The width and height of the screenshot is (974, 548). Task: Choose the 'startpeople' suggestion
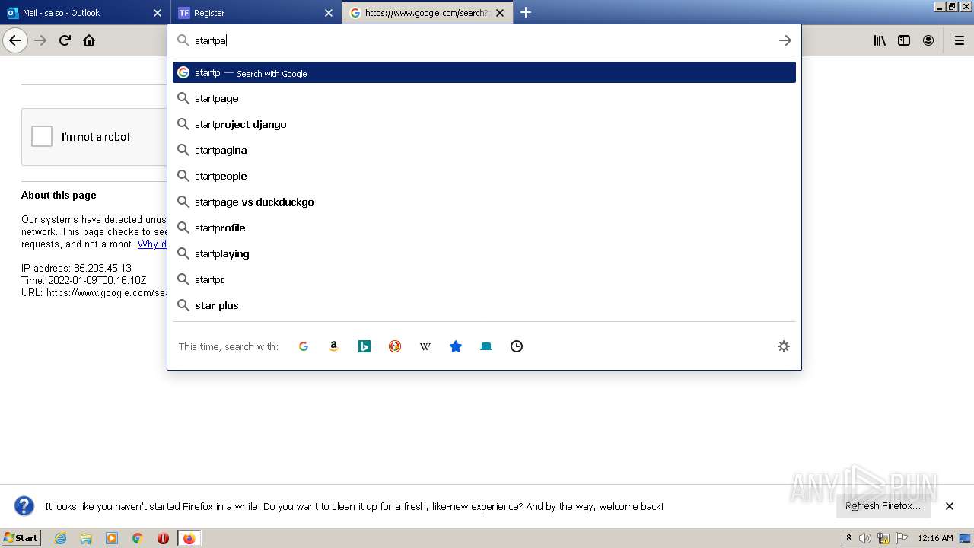pyautogui.click(x=484, y=176)
